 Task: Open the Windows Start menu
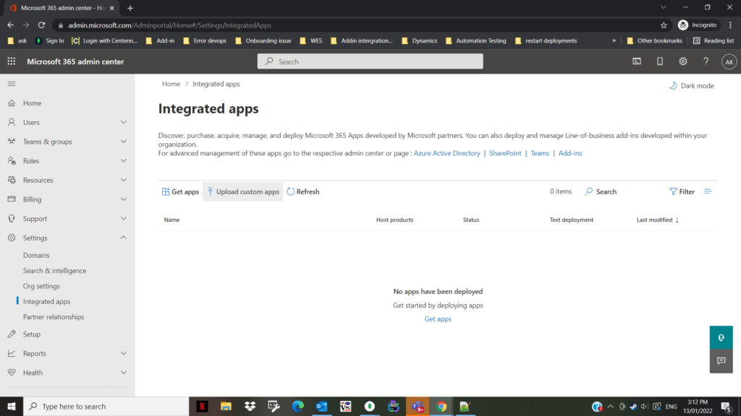click(x=12, y=406)
